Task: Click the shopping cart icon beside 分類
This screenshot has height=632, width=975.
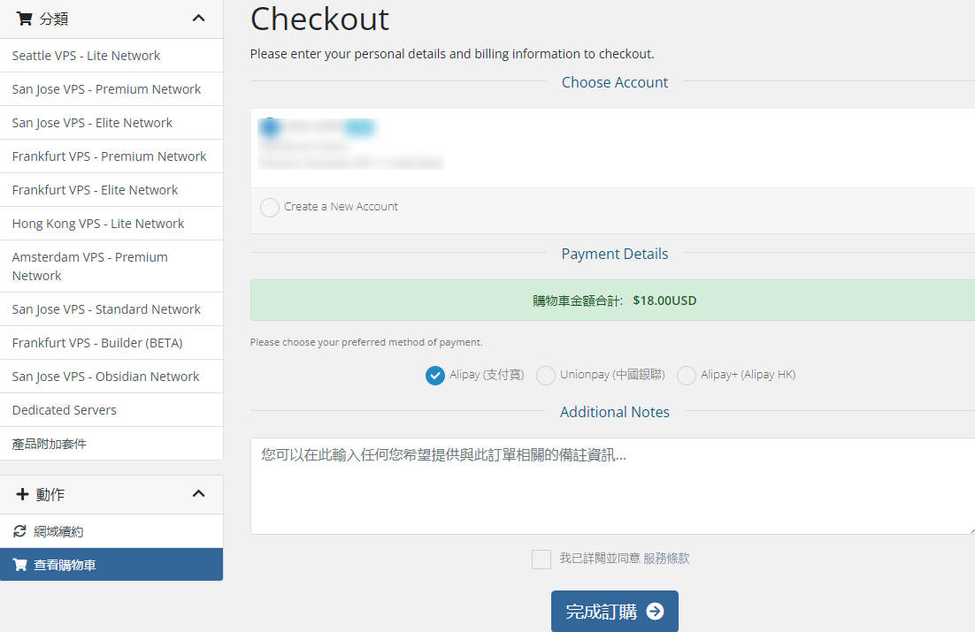Action: [24, 19]
